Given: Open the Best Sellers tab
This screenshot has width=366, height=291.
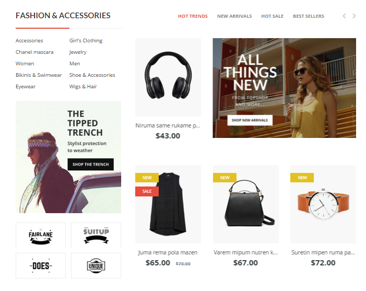Looking at the screenshot, I should (x=309, y=16).
